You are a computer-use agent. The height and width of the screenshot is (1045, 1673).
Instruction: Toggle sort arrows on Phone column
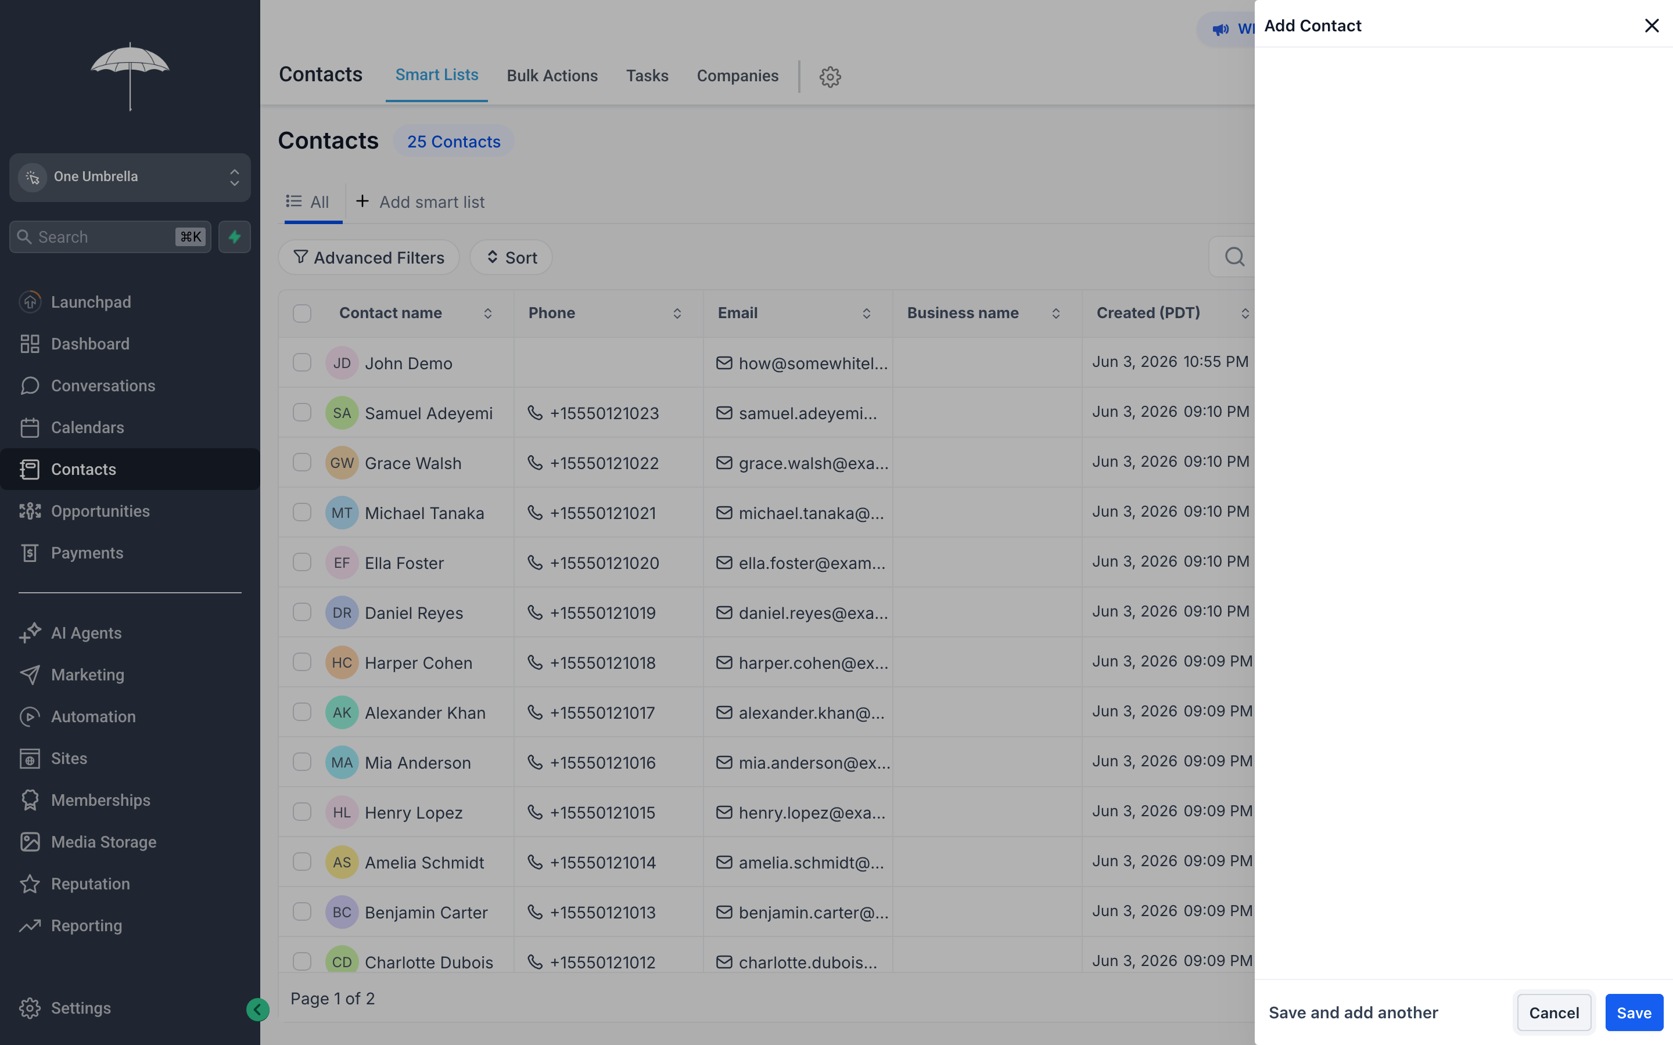coord(677,313)
